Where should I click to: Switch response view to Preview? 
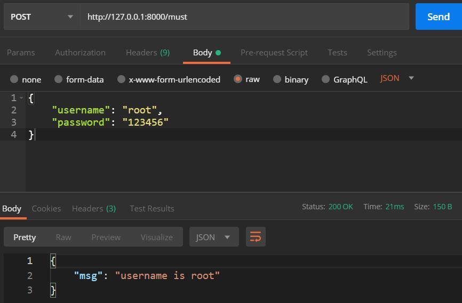[x=106, y=237]
